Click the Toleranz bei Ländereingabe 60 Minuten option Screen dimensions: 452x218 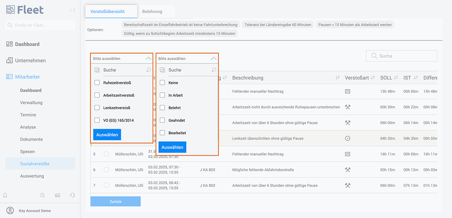278,25
